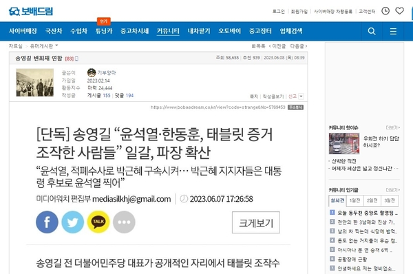Click the clock icon beside article timestamp
The image size is (413, 274).
point(184,199)
